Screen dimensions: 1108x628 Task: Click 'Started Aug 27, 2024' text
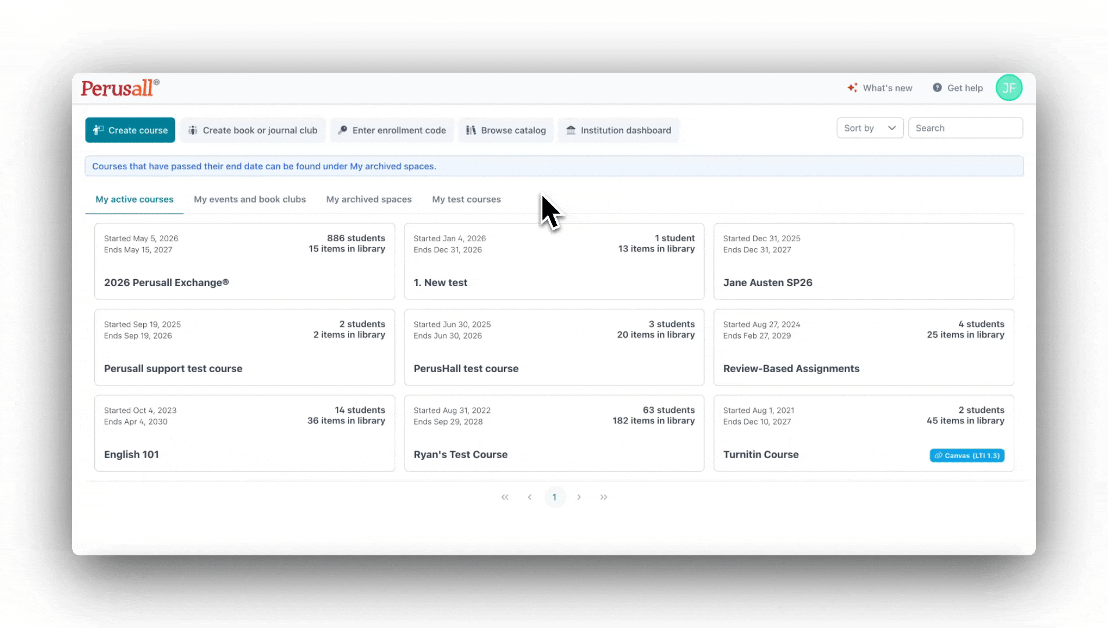(x=762, y=324)
